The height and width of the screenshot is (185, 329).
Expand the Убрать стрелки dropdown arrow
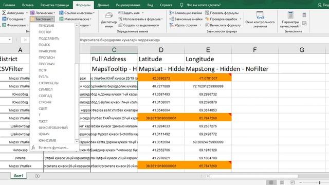pyautogui.click(x=200, y=25)
